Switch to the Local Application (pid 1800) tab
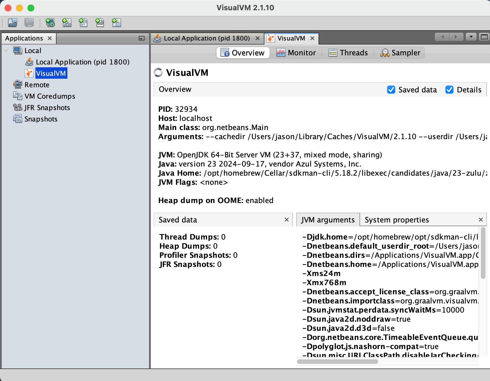Viewport: 490px width, 381px height. (207, 38)
